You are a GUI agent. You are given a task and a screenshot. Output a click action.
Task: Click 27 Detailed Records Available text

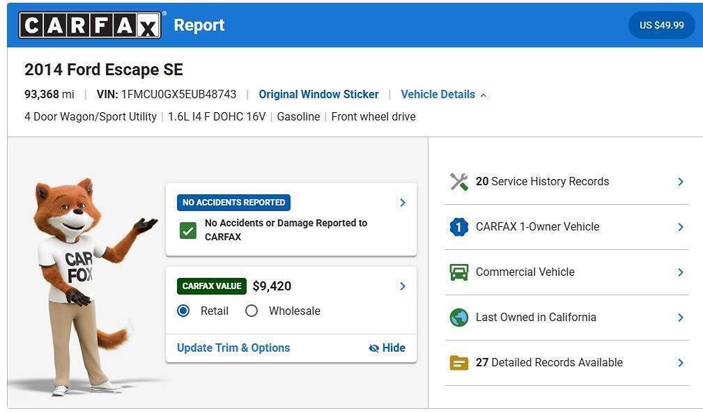coord(549,362)
